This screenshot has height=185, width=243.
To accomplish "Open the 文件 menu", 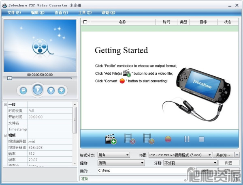I will (x=14, y=13).
